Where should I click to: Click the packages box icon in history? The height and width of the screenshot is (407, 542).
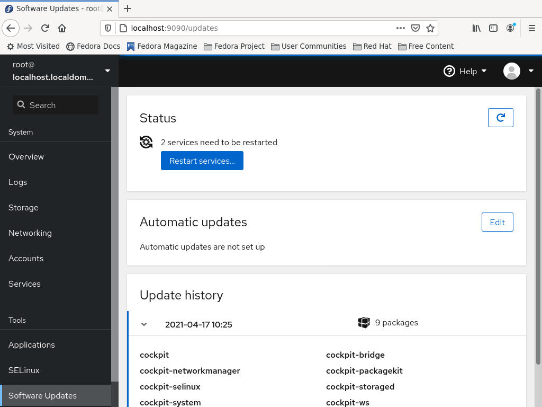[364, 323]
